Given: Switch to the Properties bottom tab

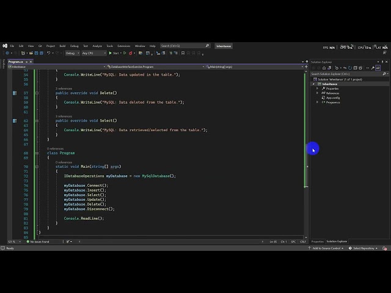Looking at the screenshot, I should coord(317,242).
